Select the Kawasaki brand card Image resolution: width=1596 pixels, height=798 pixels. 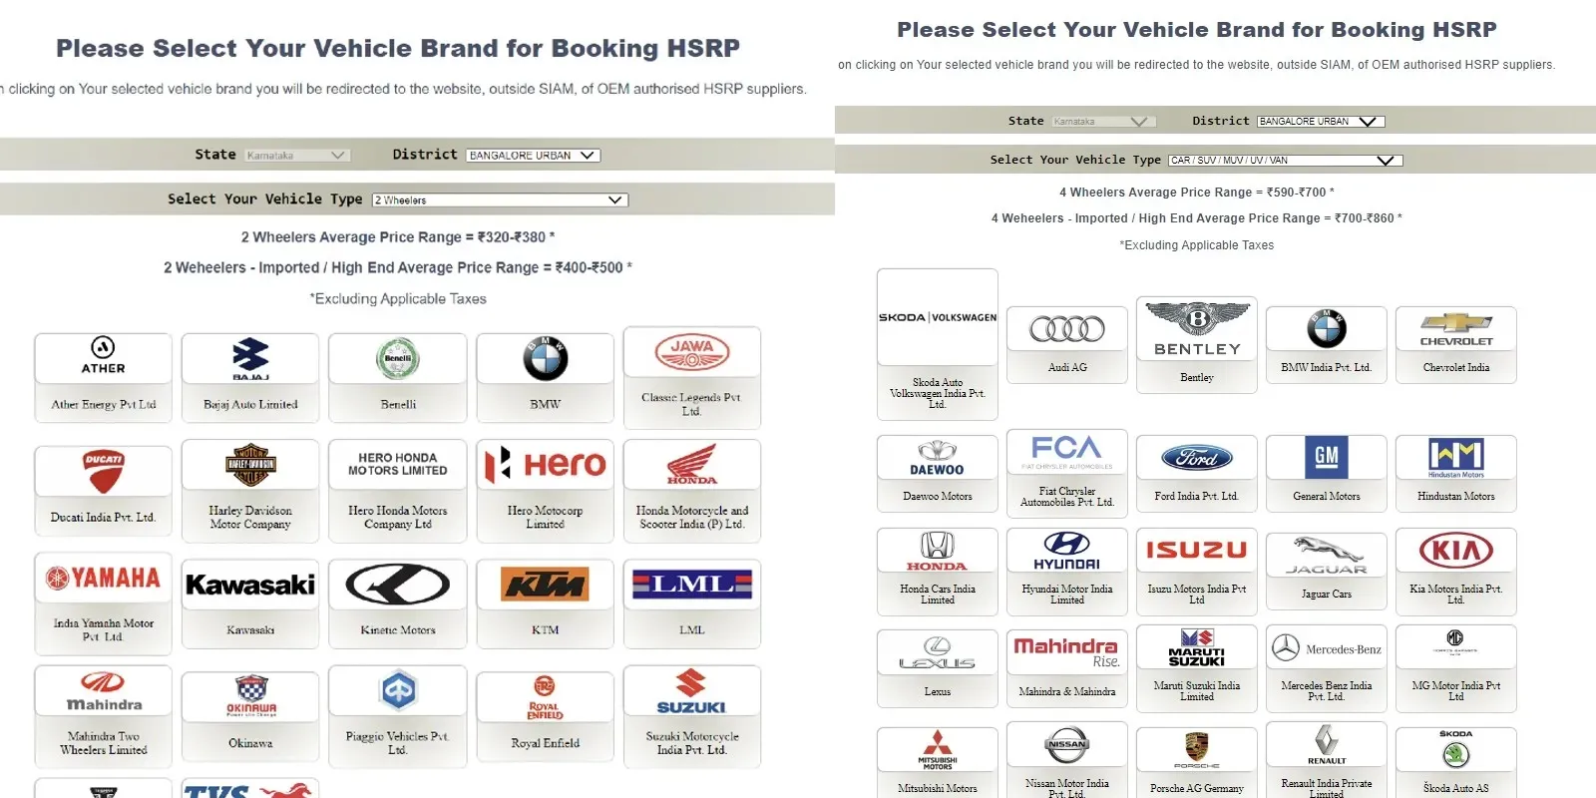click(250, 598)
